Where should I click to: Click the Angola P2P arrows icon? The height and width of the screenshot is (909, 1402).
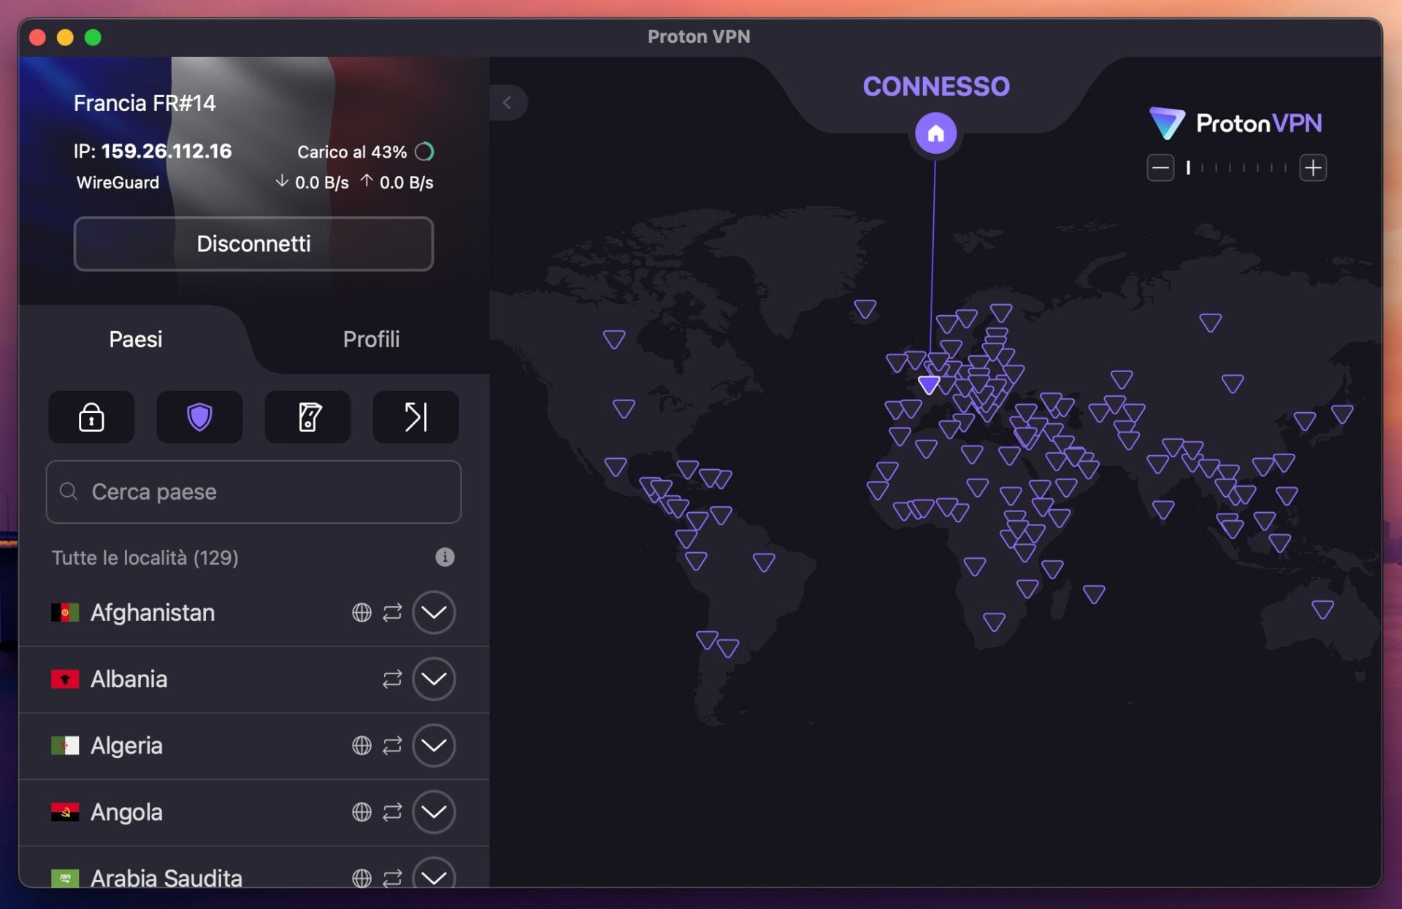coord(392,812)
